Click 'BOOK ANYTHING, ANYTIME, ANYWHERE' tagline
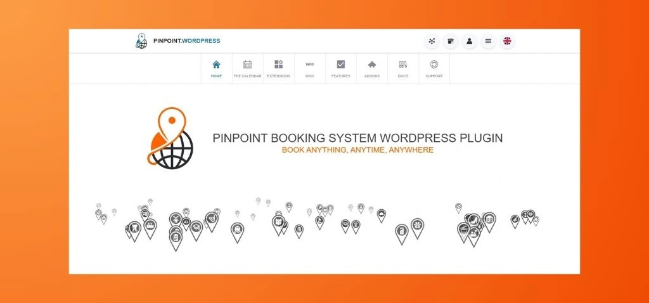The width and height of the screenshot is (649, 303). (x=357, y=150)
